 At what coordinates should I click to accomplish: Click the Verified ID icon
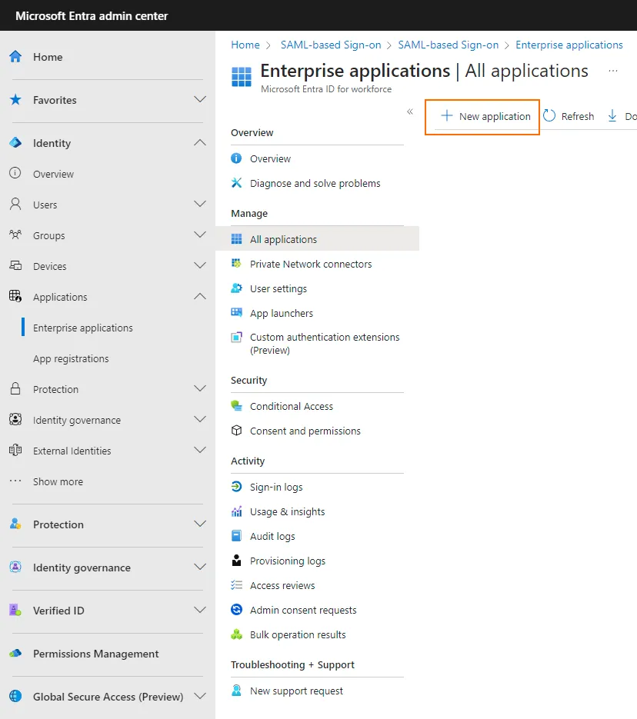(x=15, y=611)
